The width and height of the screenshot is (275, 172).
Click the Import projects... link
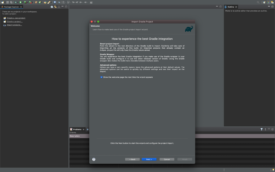pos(14,25)
